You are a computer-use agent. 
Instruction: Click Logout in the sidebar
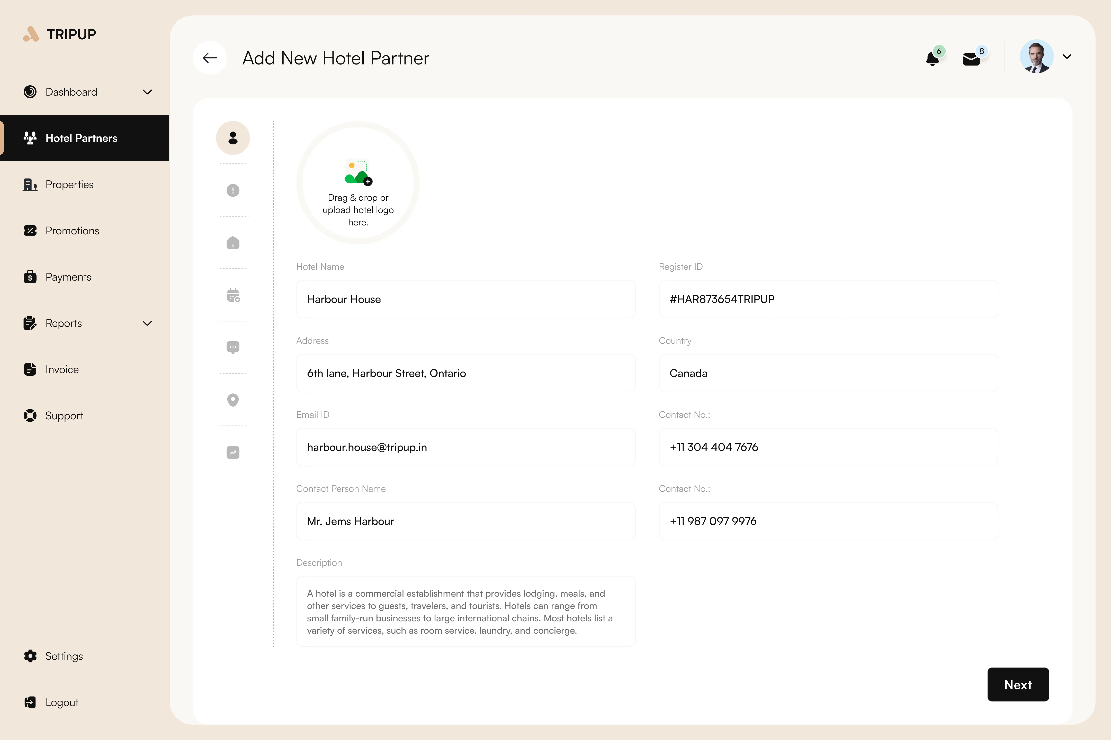click(x=61, y=702)
